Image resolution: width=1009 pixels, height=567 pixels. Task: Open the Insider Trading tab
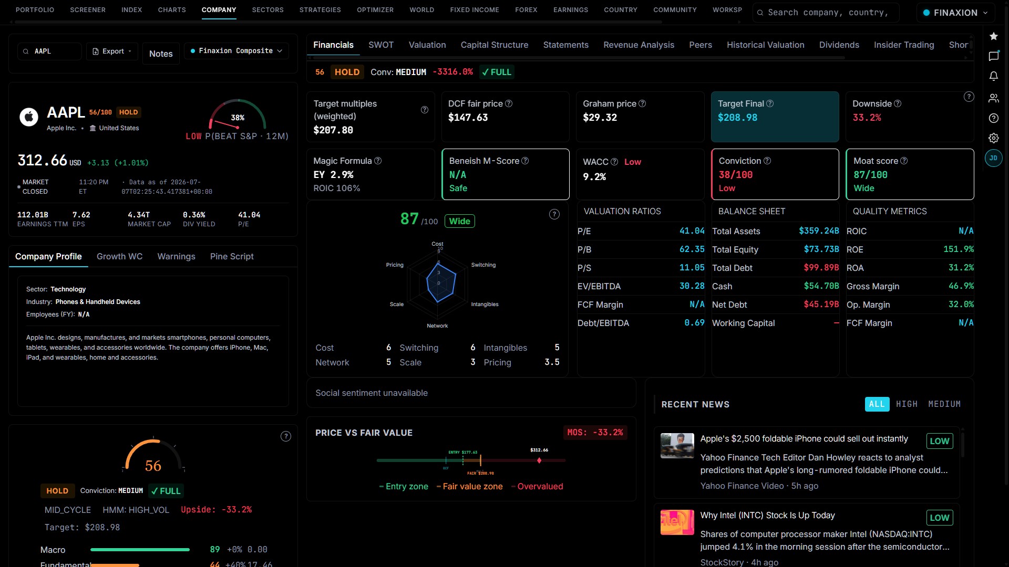point(904,45)
